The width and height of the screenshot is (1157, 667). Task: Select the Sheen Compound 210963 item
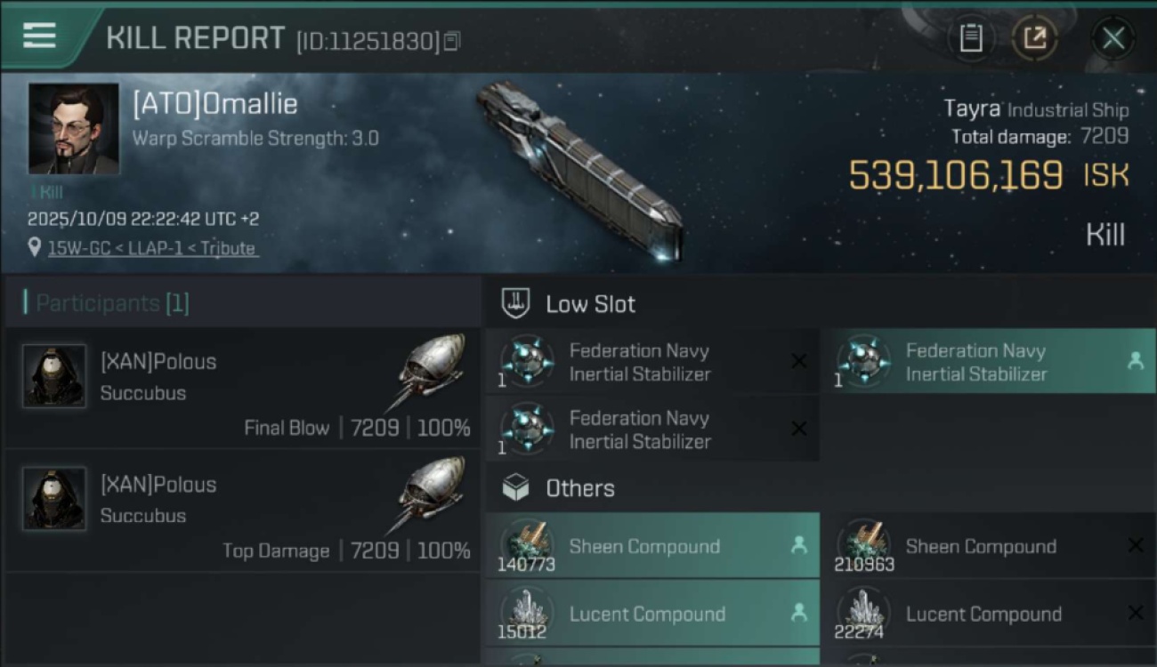[986, 546]
